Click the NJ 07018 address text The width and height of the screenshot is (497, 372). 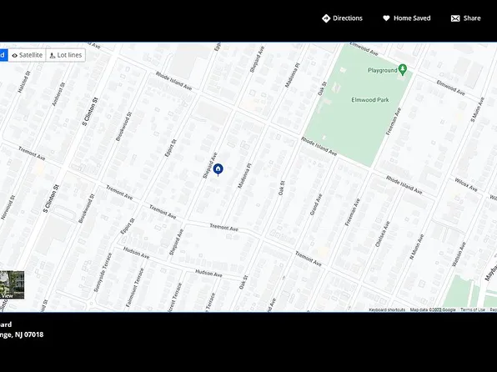(29, 334)
